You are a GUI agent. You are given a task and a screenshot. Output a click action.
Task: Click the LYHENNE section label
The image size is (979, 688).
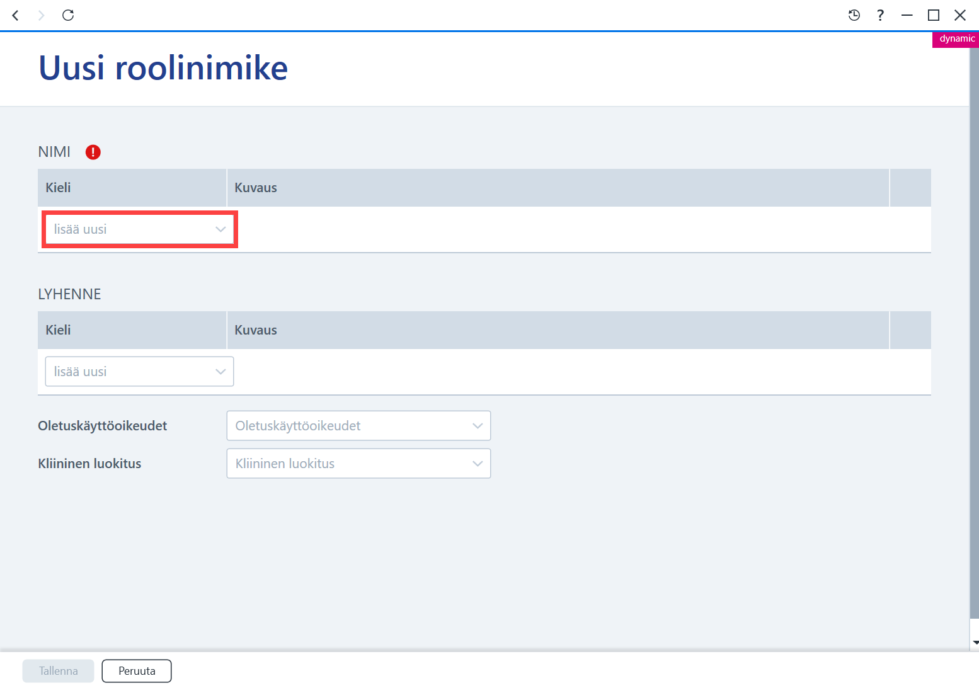coord(69,294)
